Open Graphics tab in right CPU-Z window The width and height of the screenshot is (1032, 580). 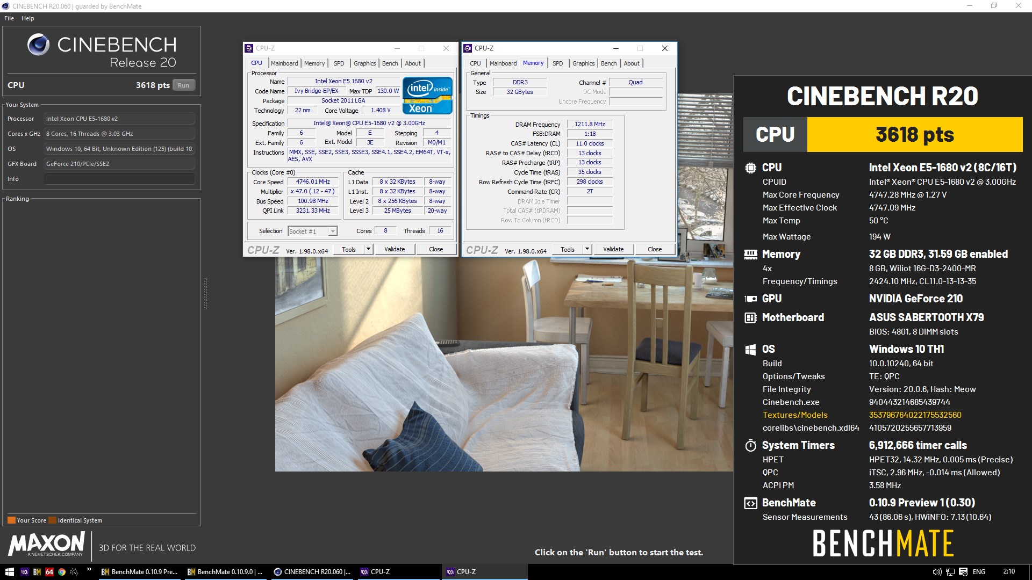[x=583, y=63]
